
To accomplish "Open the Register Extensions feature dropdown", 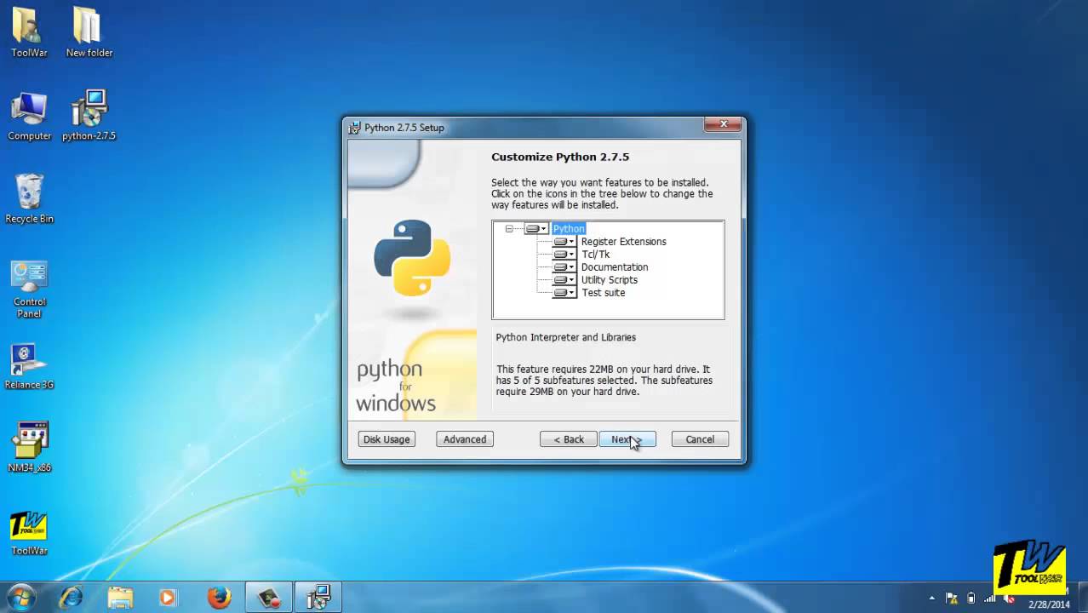I will point(564,242).
